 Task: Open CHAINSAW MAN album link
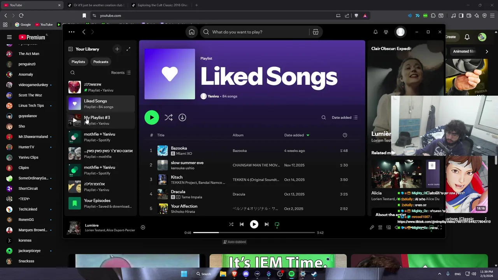tap(256, 165)
